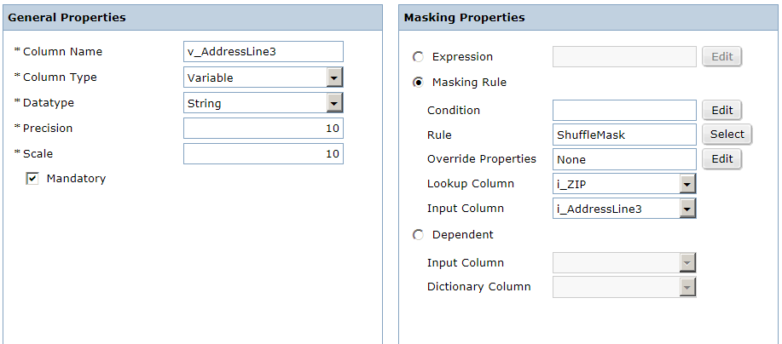This screenshot has height=344, width=782.
Task: Focus the Scale value field
Action: click(264, 154)
